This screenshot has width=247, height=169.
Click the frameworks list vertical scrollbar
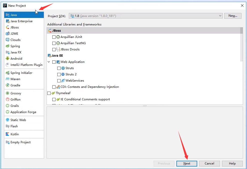(241, 44)
